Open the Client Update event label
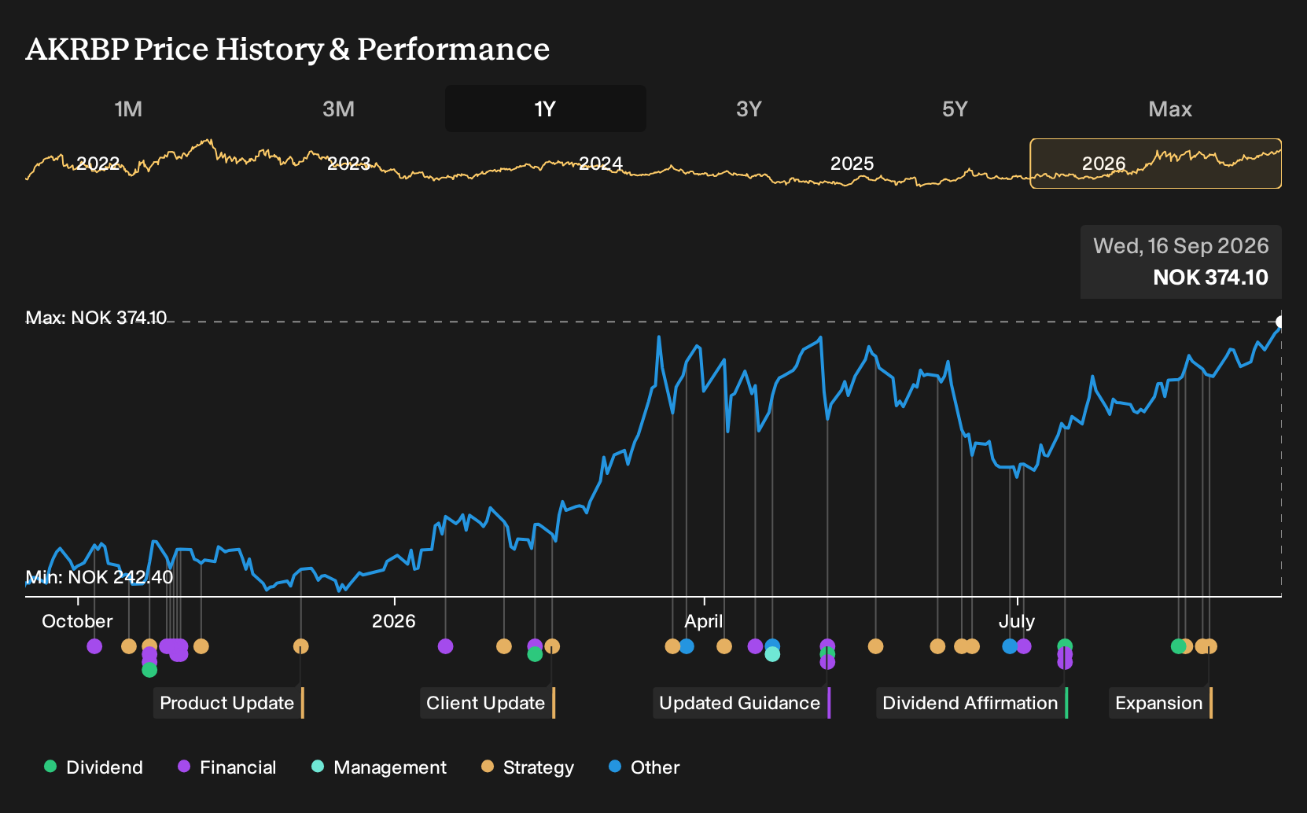 click(487, 703)
